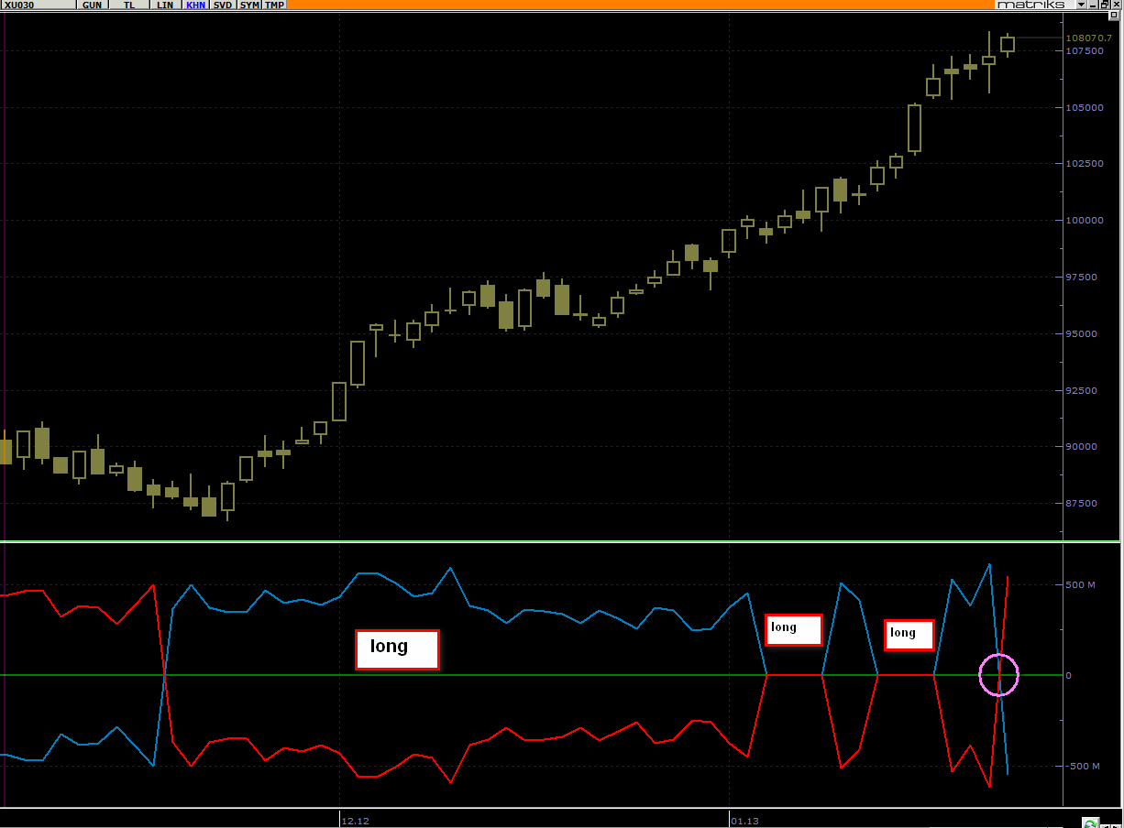
Task: Click the positive 500 M indicator label
Action: coord(1082,584)
